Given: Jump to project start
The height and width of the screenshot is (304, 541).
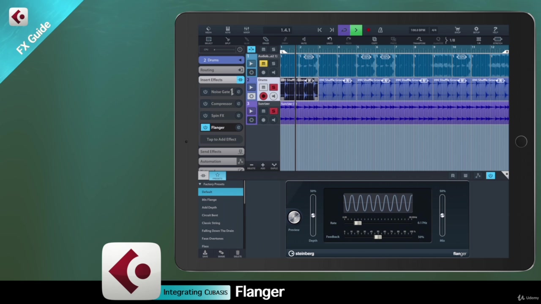Looking at the screenshot, I should [x=320, y=30].
